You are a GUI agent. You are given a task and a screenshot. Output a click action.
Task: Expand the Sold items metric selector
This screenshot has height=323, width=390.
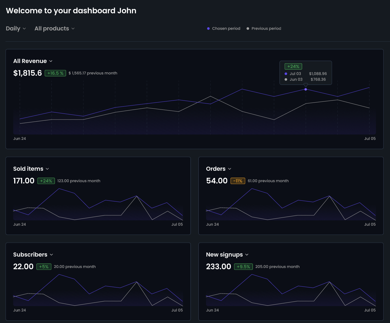tap(31, 169)
